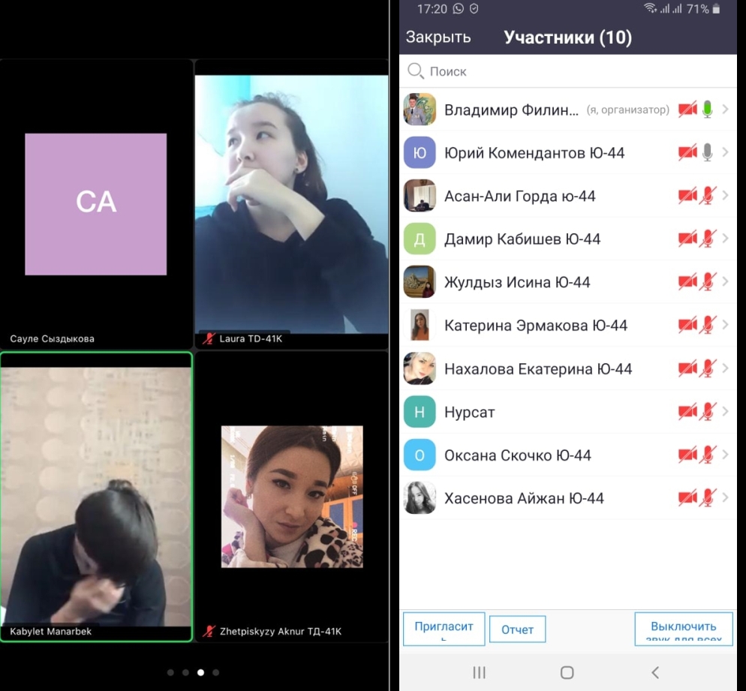
Task: Open the Отчет report button
Action: 517,629
